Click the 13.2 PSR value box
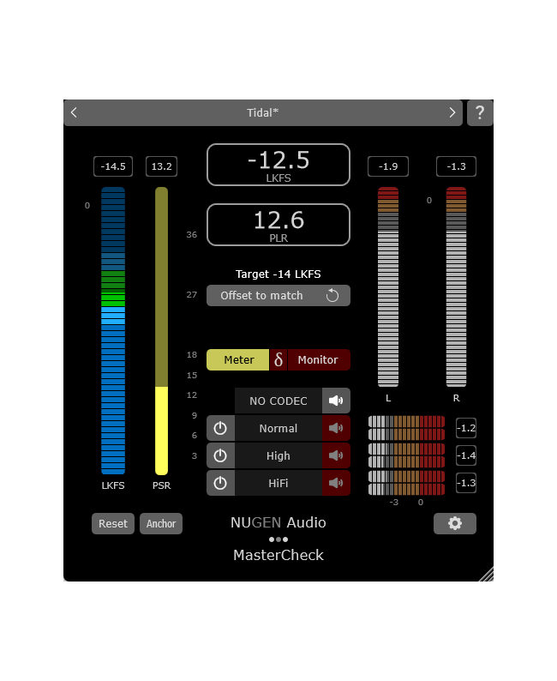 click(161, 166)
